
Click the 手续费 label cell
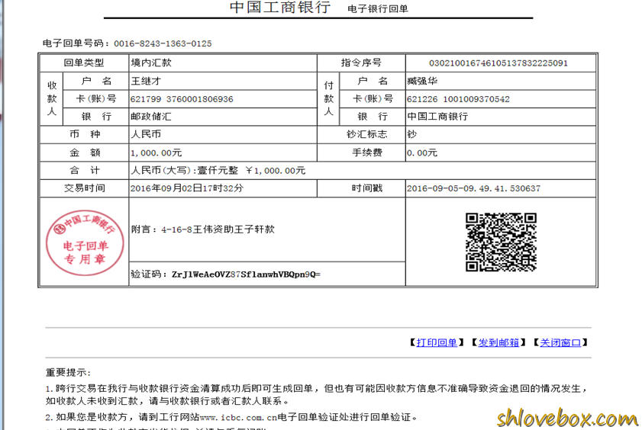[x=362, y=152]
